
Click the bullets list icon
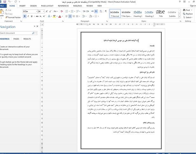pos(67,11)
